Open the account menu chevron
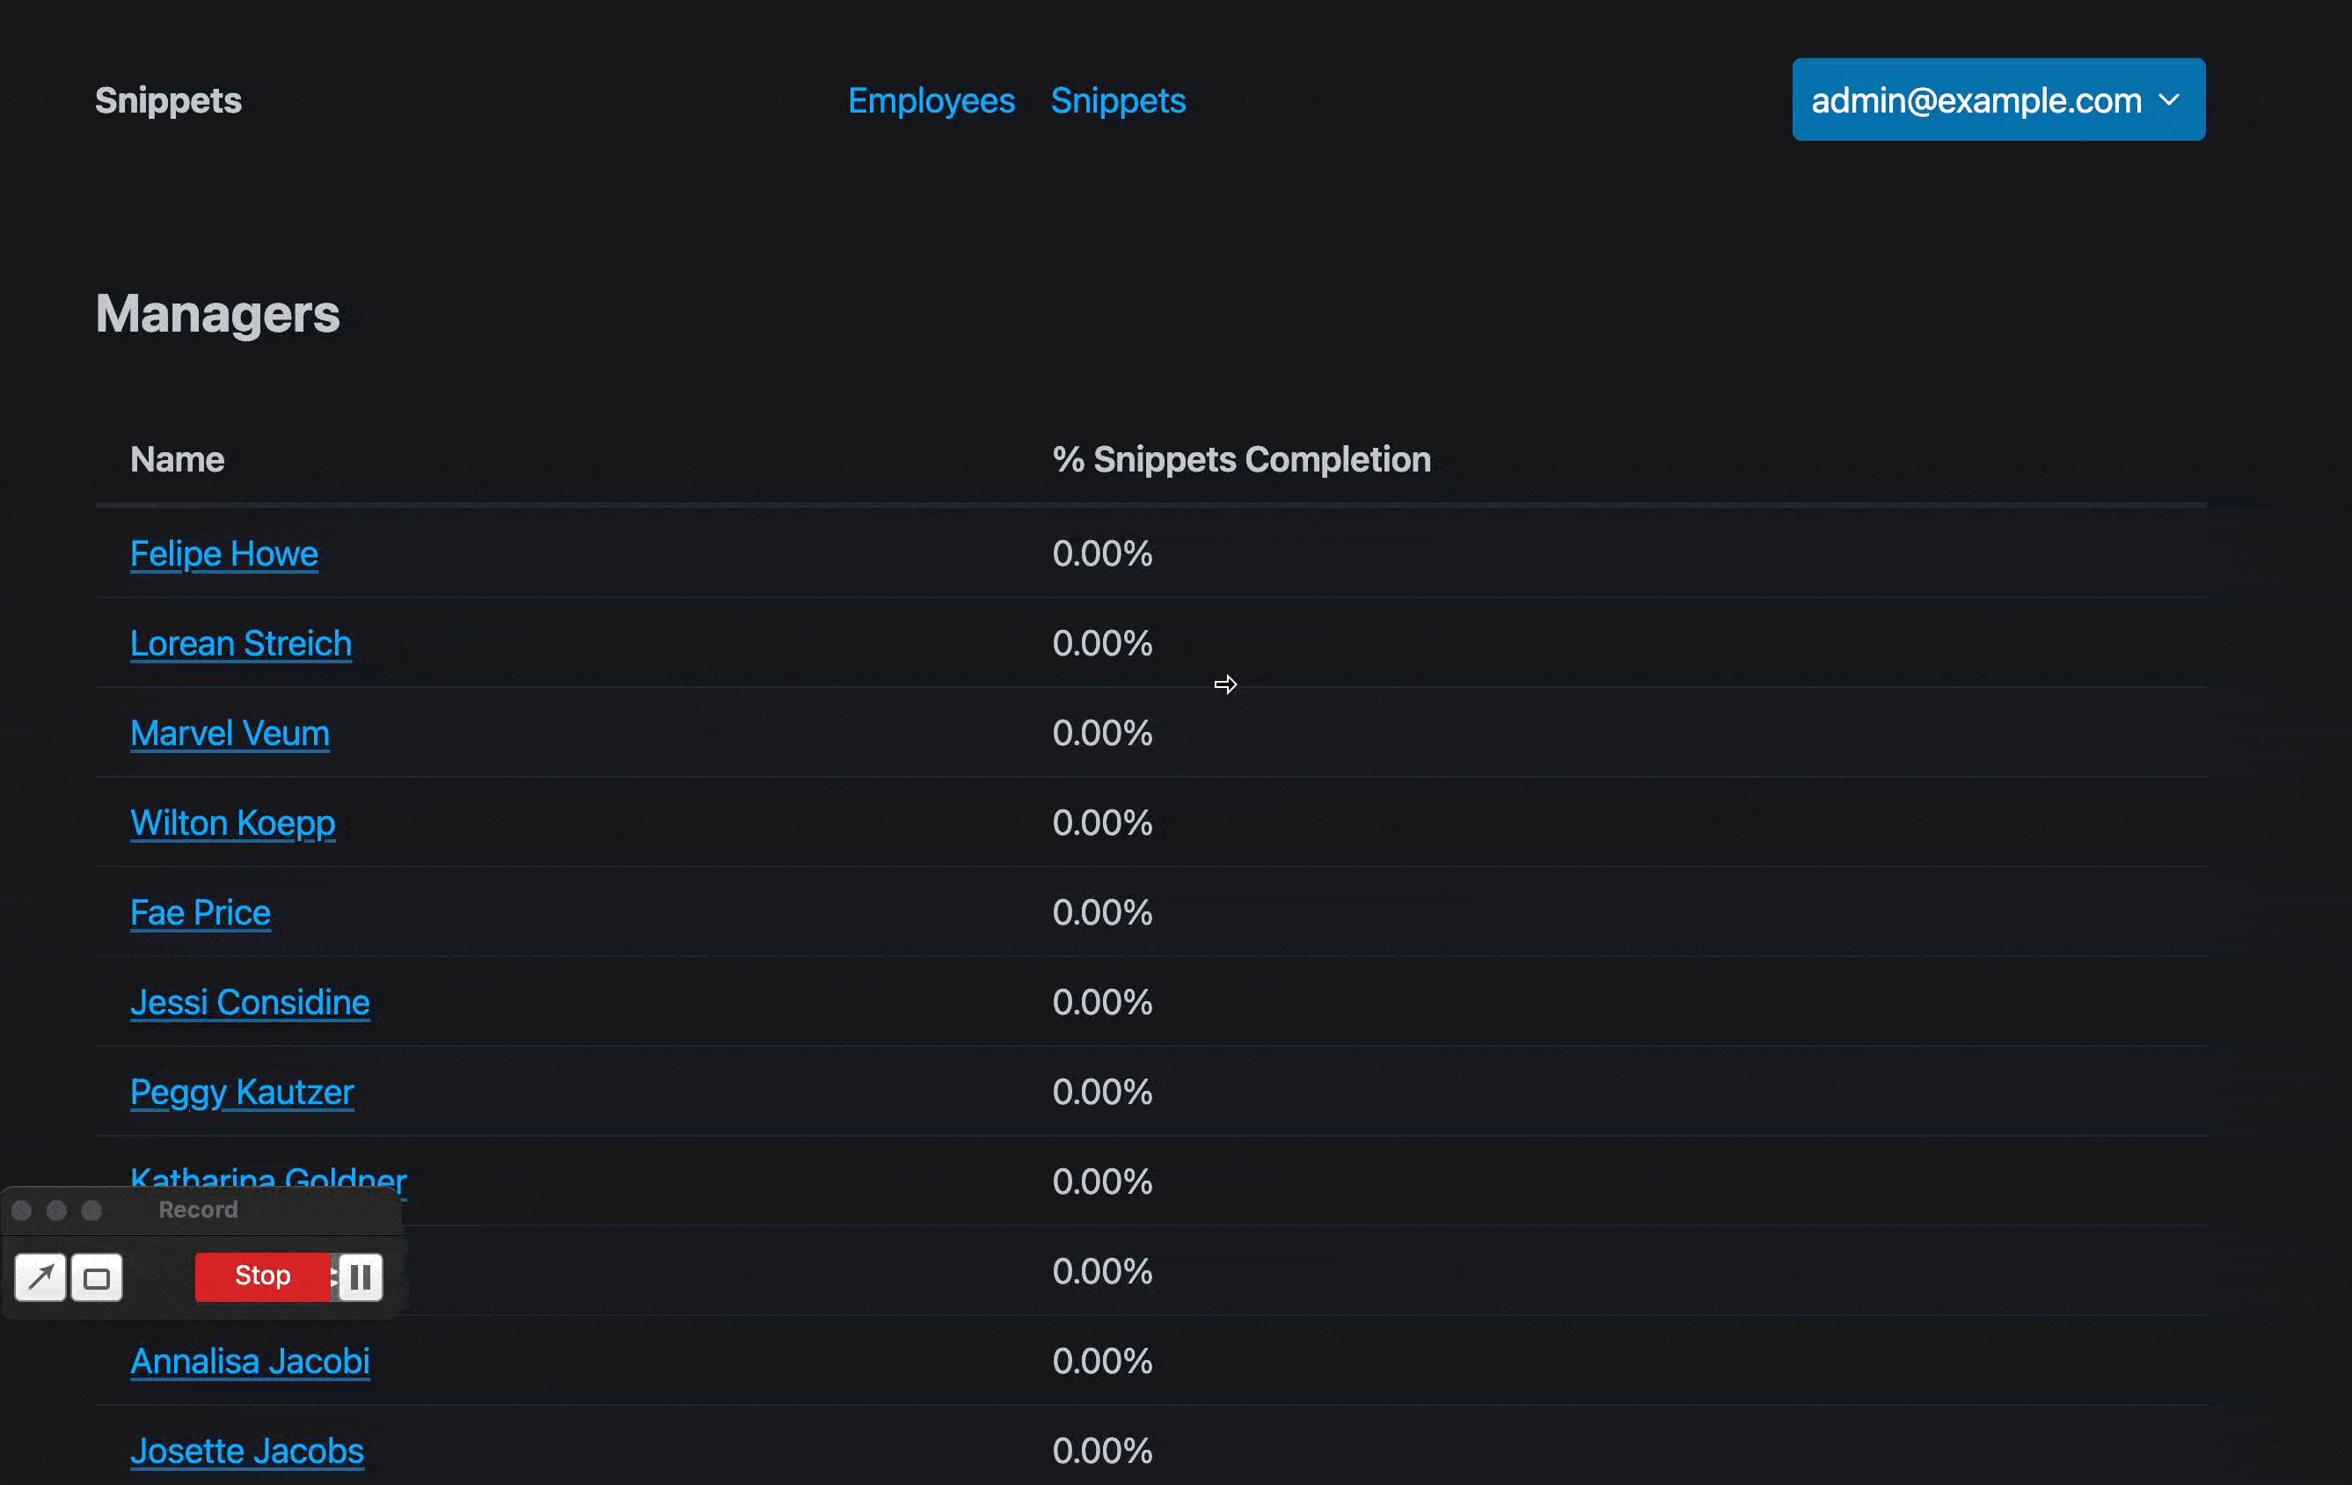2352x1485 pixels. (x=2170, y=99)
